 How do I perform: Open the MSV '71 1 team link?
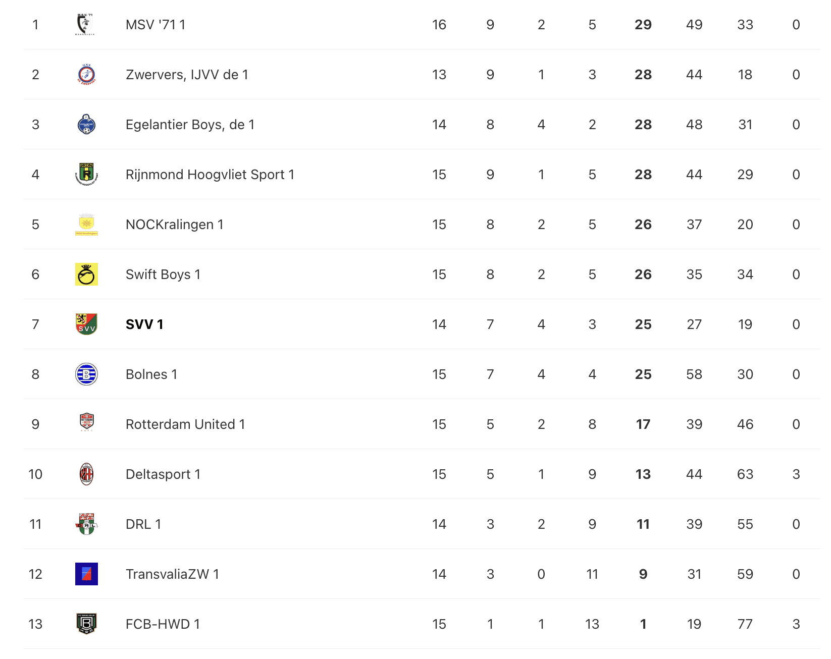pos(155,25)
